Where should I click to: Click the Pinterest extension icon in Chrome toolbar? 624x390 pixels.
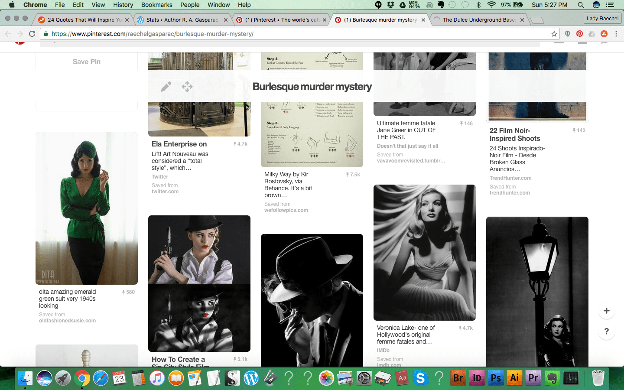click(579, 34)
